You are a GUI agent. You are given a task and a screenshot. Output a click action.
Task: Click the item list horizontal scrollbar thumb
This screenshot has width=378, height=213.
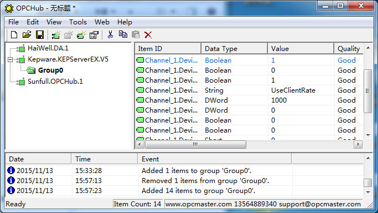coord(195,144)
